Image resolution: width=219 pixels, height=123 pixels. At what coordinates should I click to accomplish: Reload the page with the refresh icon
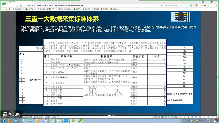[x=17, y=5]
